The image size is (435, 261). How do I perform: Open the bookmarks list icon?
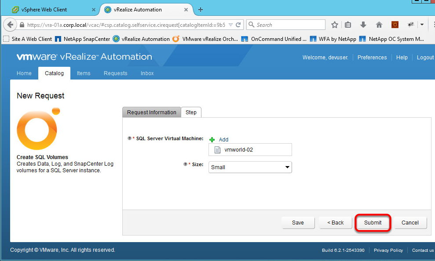click(x=348, y=25)
